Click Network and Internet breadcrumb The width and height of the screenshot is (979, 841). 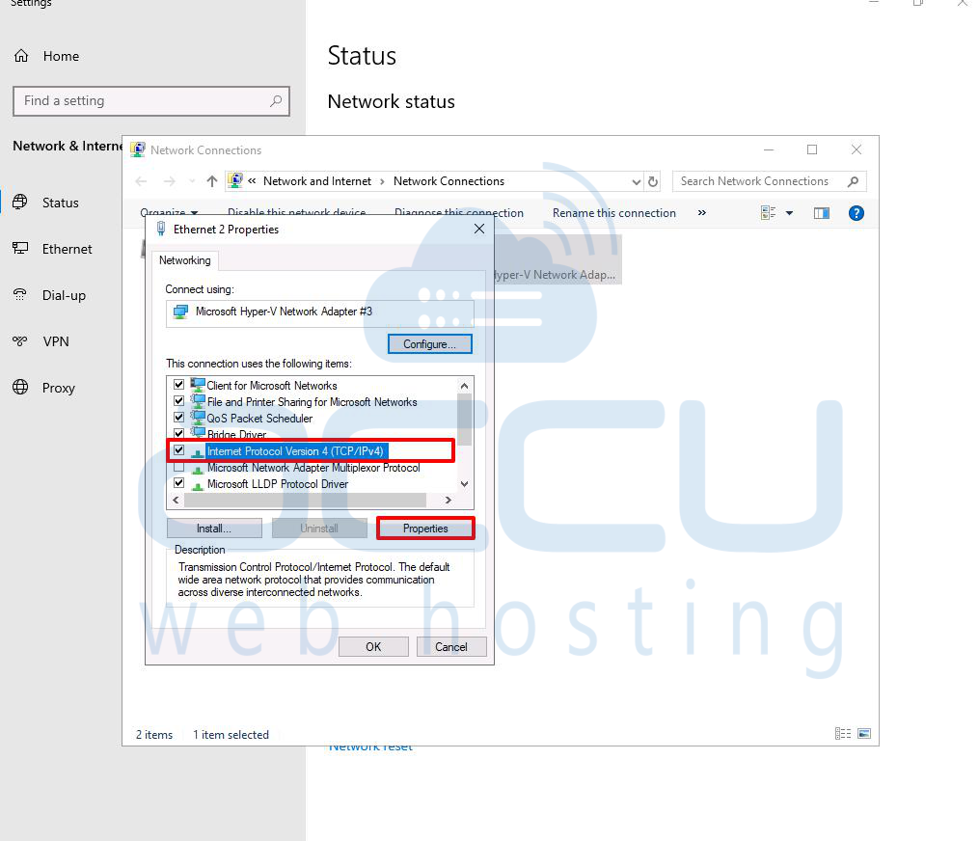[x=317, y=181]
